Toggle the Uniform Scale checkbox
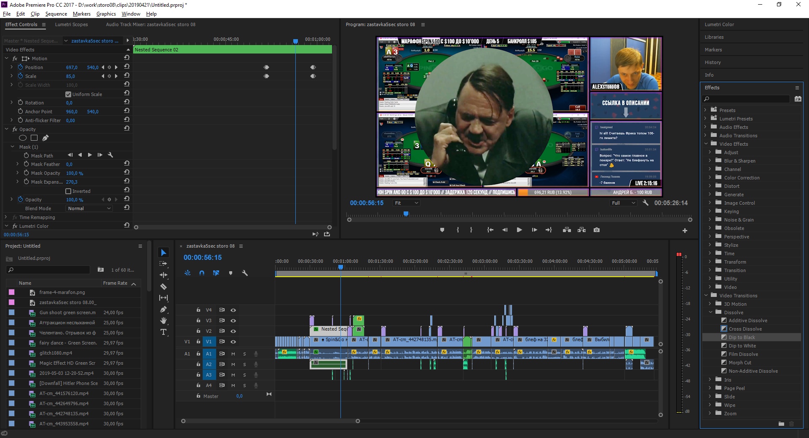Viewport: 809px width, 438px height. [68, 94]
